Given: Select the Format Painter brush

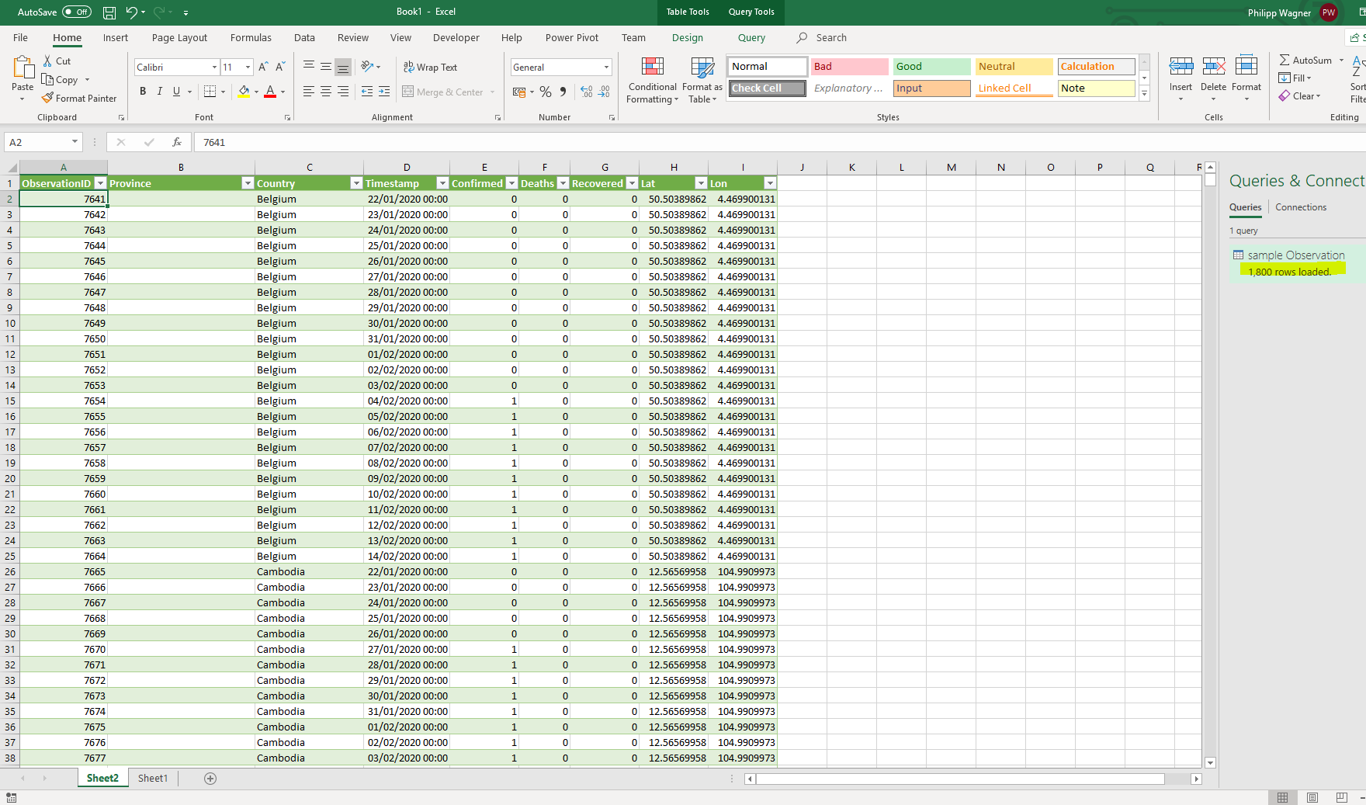Looking at the screenshot, I should click(x=47, y=98).
